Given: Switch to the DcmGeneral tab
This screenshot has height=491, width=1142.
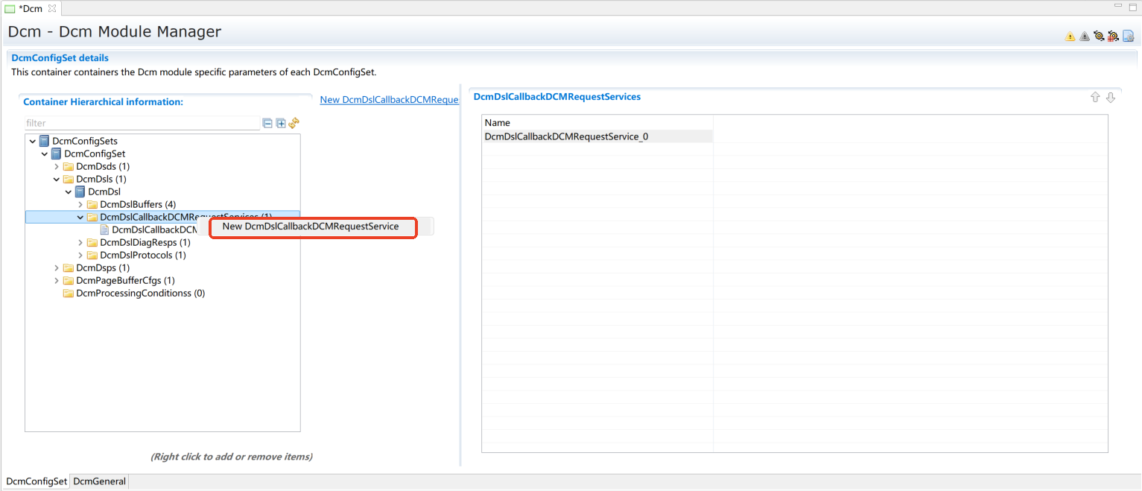Looking at the screenshot, I should pos(99,481).
